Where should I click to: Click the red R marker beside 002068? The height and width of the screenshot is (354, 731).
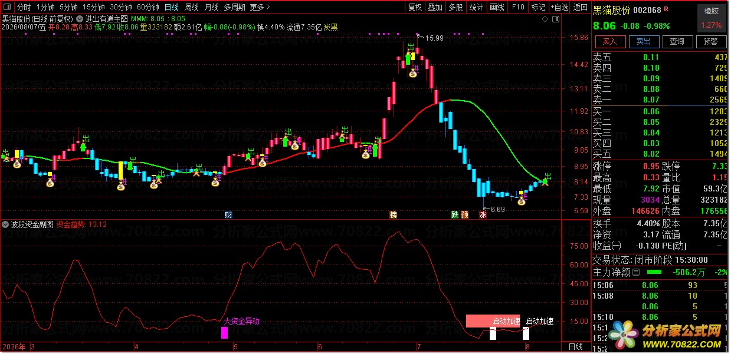[666, 9]
